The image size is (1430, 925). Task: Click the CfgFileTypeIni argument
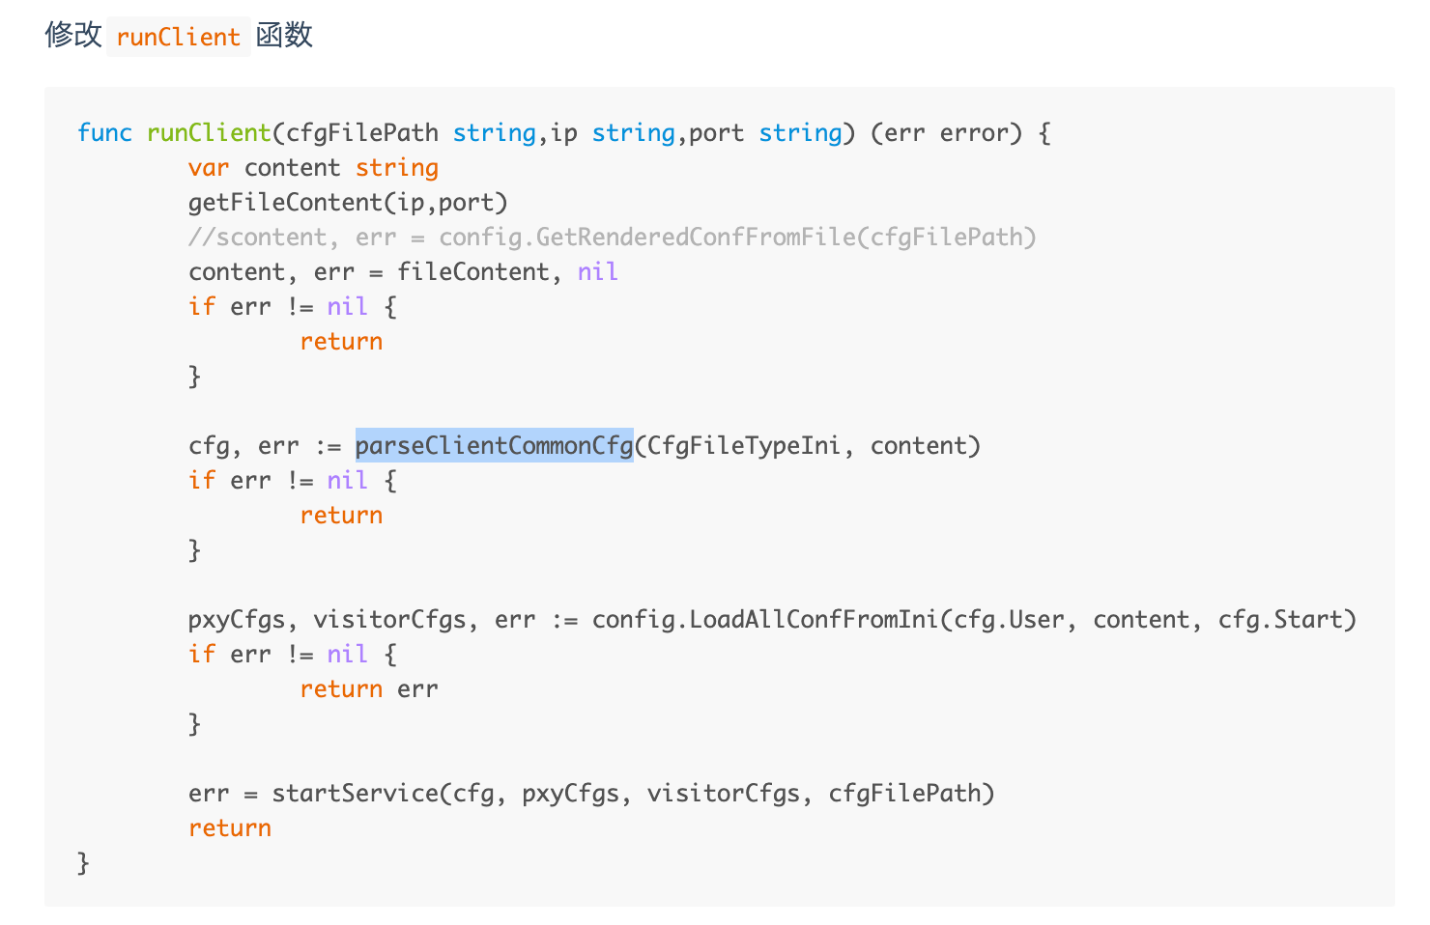744,445
